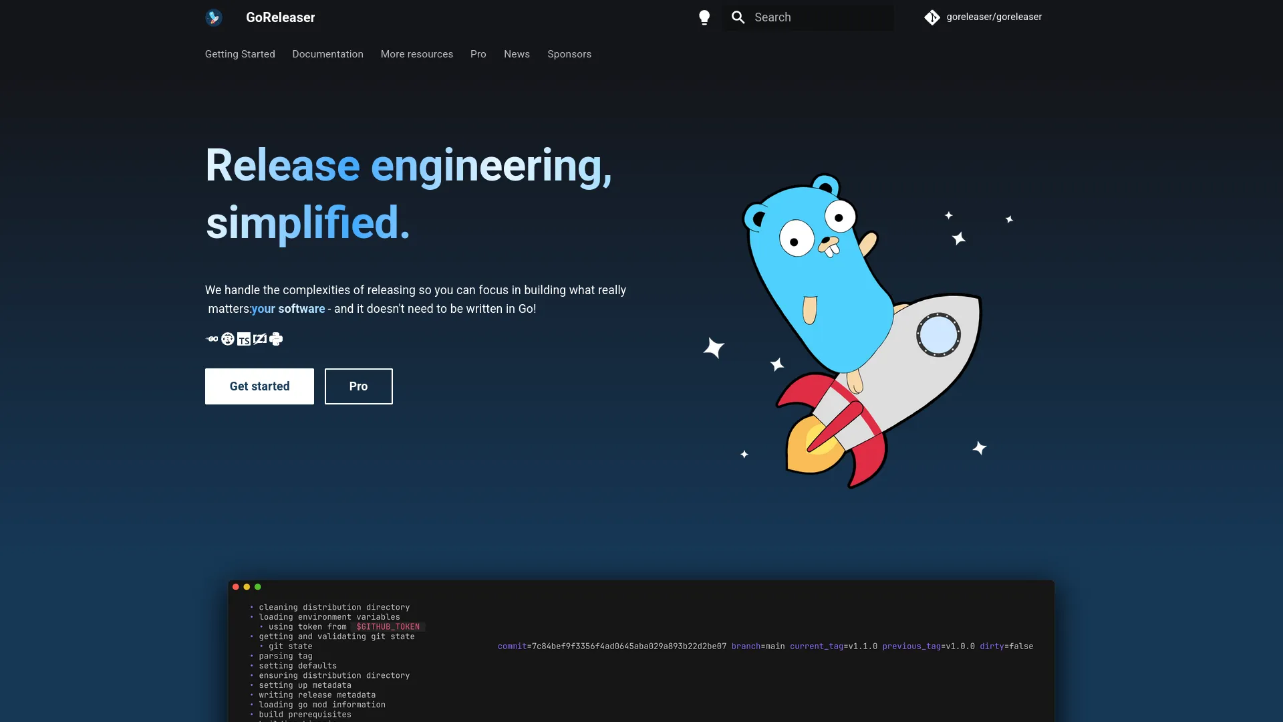1283x722 pixels.
Task: Click the 'simplified.' heading text
Action: pos(307,223)
